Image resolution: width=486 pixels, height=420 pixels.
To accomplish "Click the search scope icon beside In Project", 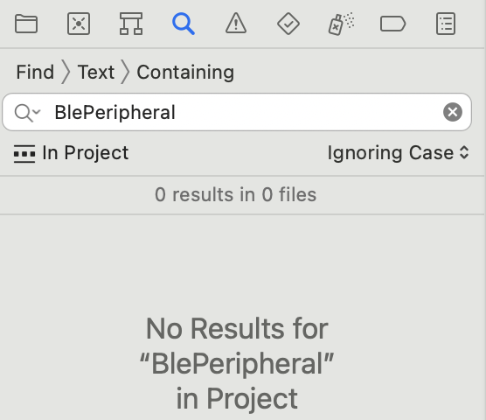I will coord(24,153).
